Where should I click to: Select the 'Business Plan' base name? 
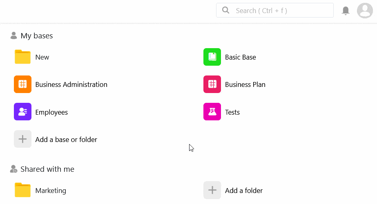[245, 85]
